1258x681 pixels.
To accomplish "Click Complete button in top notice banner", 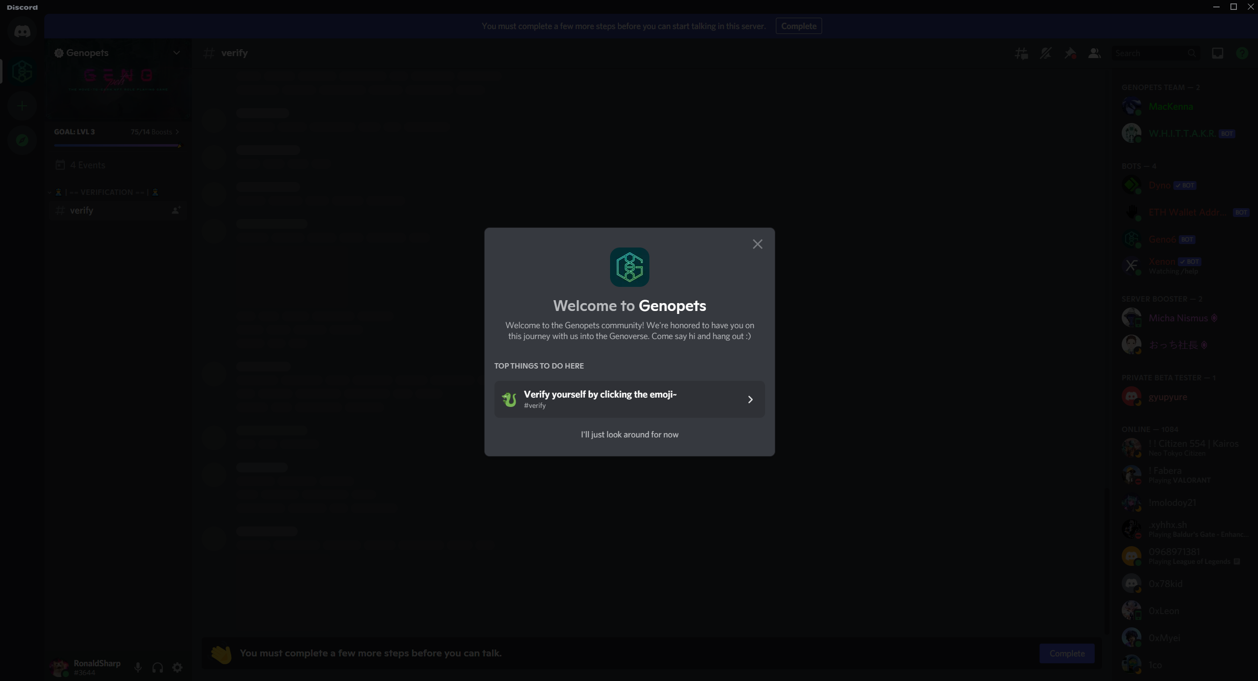I will 798,26.
